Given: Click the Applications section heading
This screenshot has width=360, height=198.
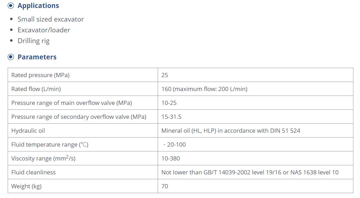Looking at the screenshot, I should point(38,6).
